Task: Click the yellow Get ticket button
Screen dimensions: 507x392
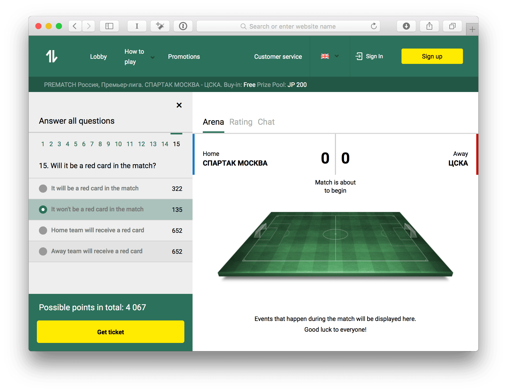Action: coord(111,332)
